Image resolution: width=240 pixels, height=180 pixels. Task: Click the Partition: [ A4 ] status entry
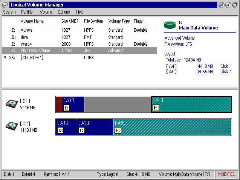[x=57, y=174]
